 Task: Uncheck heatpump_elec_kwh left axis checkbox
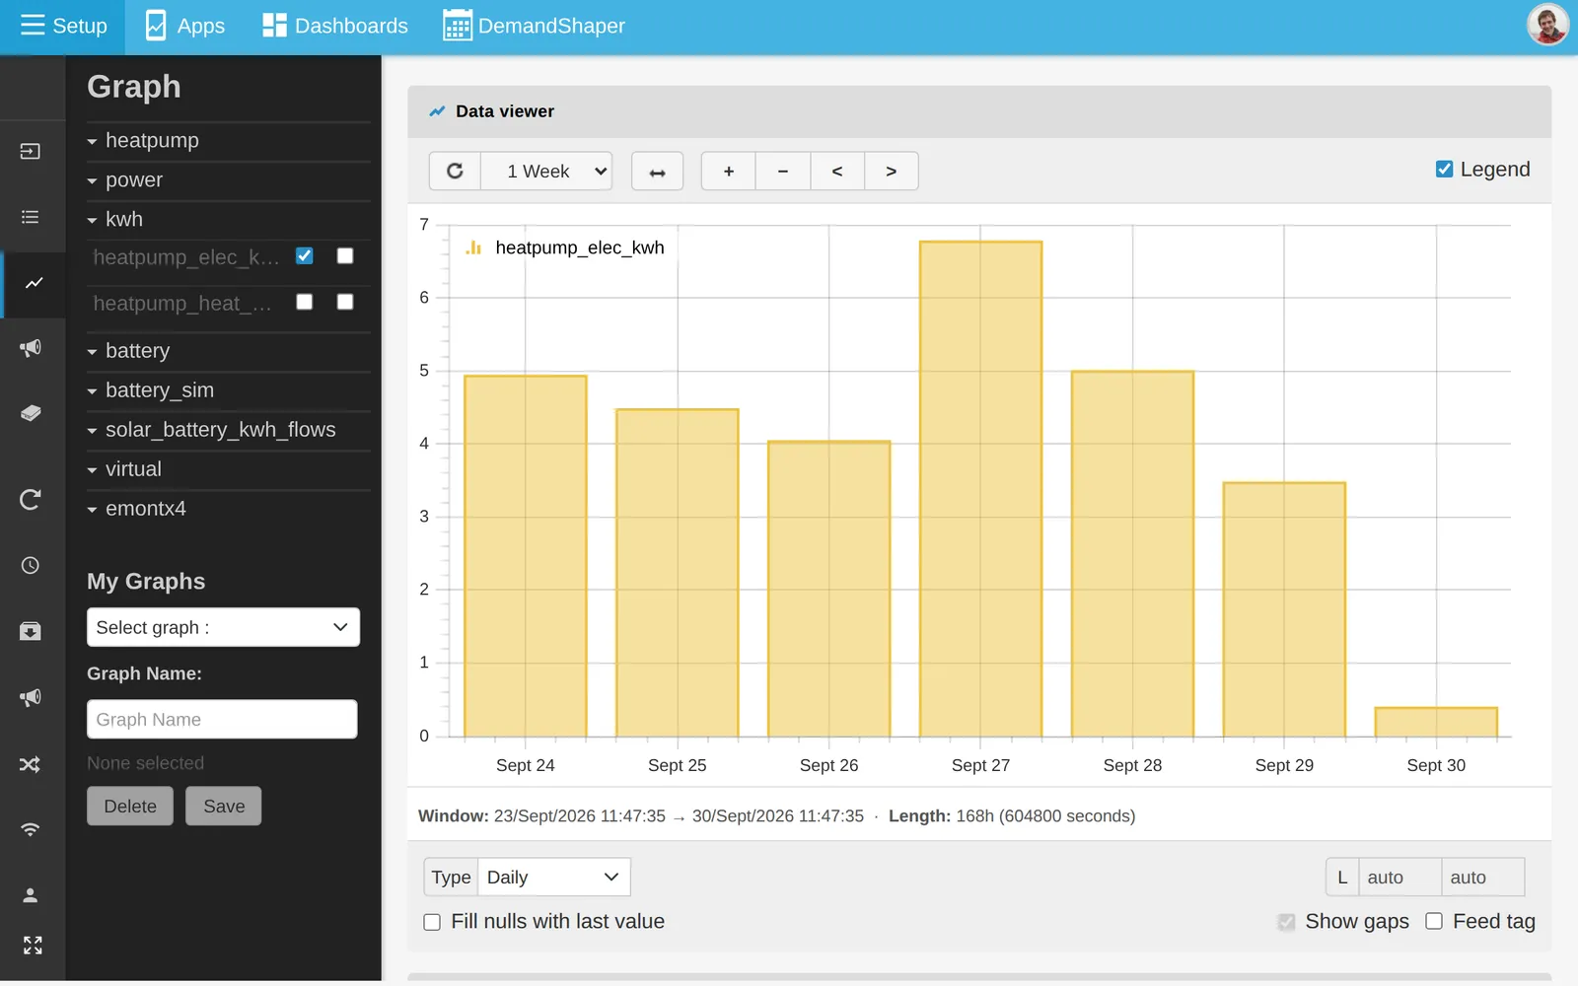(x=305, y=256)
